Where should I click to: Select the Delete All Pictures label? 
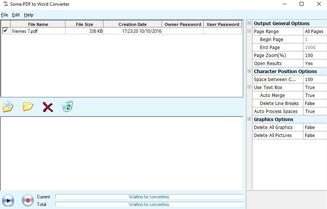[x=273, y=135]
